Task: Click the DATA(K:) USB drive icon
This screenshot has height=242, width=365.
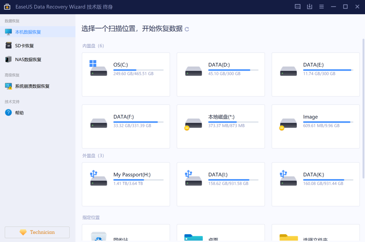Action: coord(288,178)
